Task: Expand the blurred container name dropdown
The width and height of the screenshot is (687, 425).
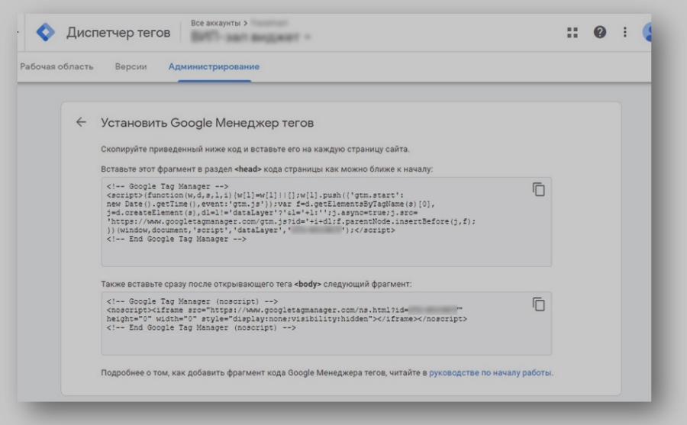Action: pos(250,37)
